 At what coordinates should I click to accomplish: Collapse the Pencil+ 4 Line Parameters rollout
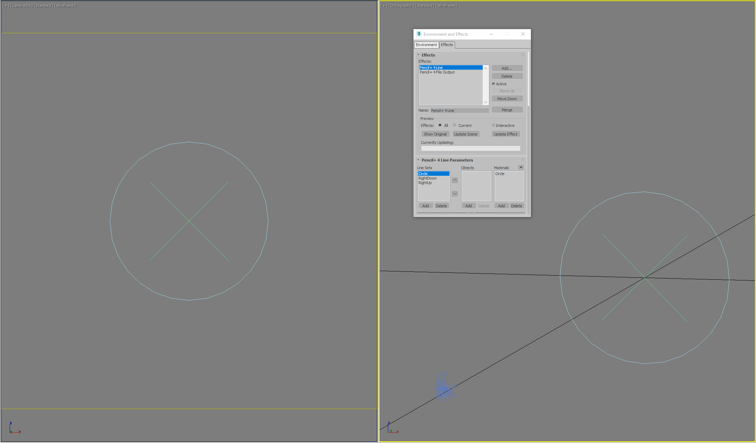pos(418,160)
